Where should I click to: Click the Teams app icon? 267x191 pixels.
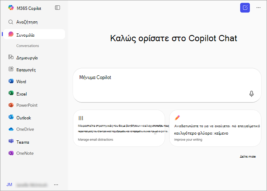point(11,141)
